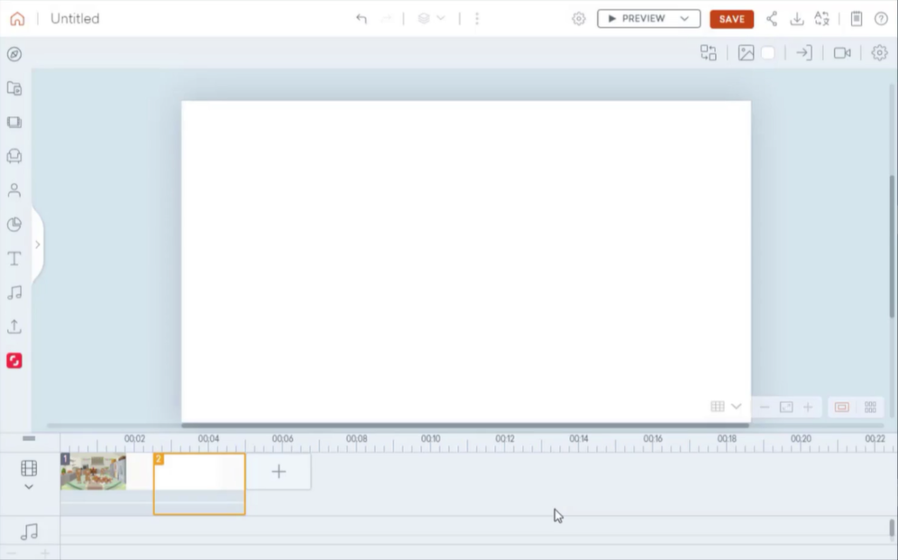Open the Preview options dropdown arrow
This screenshot has height=560, width=898.
tap(684, 18)
